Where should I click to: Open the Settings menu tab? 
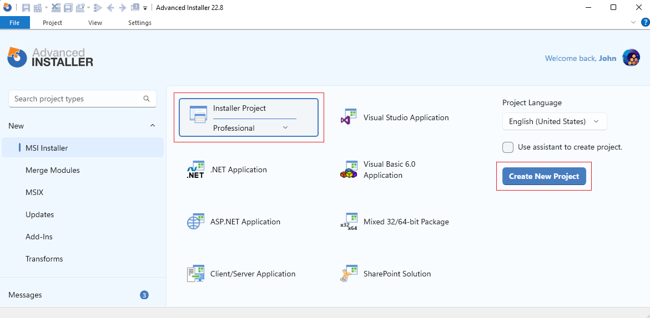click(x=140, y=23)
